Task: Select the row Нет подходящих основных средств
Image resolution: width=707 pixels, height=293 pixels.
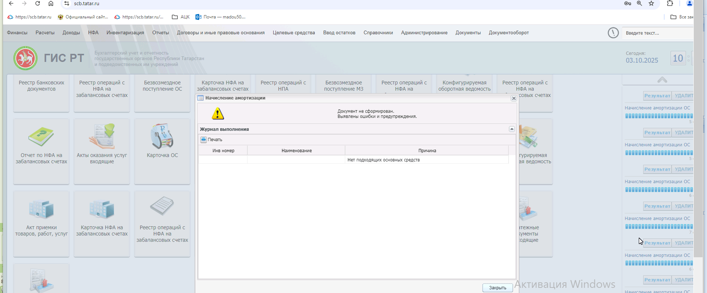Action: coord(354,160)
